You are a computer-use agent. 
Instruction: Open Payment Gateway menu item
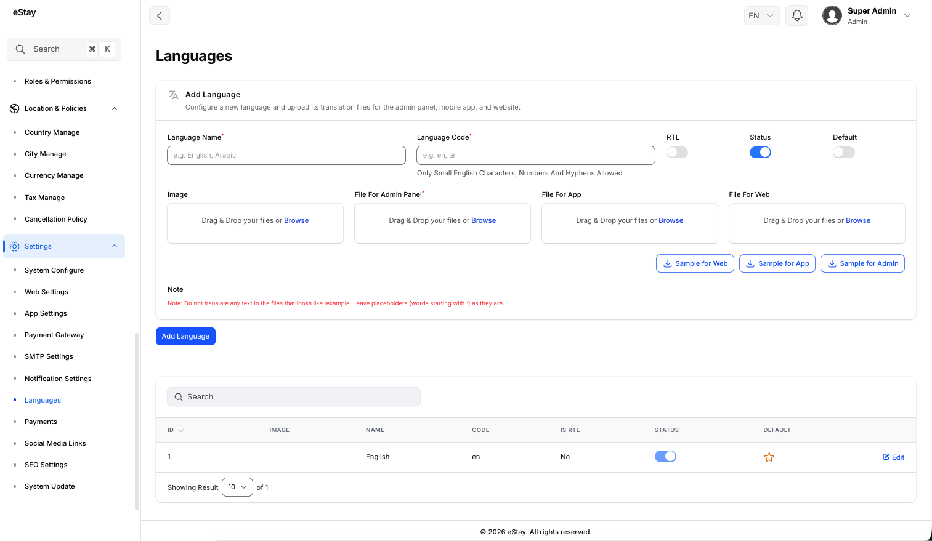click(54, 335)
